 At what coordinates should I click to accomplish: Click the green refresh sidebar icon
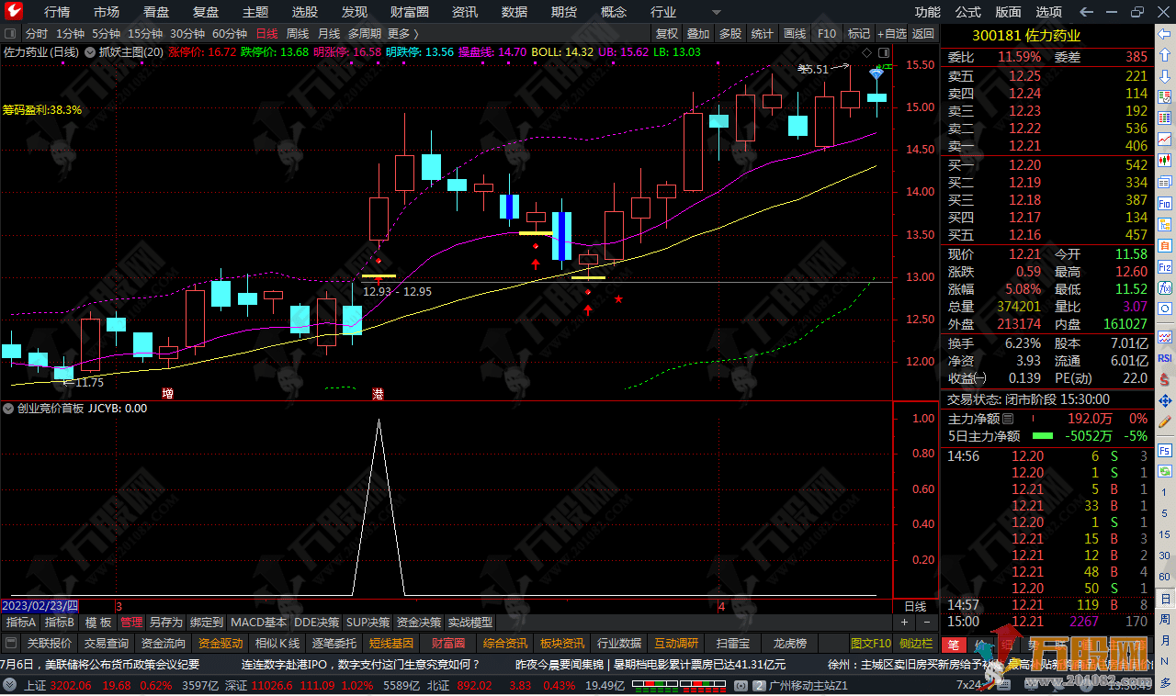(1164, 471)
